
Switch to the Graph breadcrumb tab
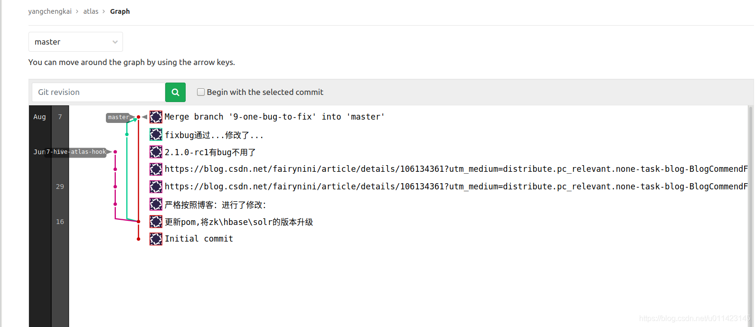[x=120, y=11]
